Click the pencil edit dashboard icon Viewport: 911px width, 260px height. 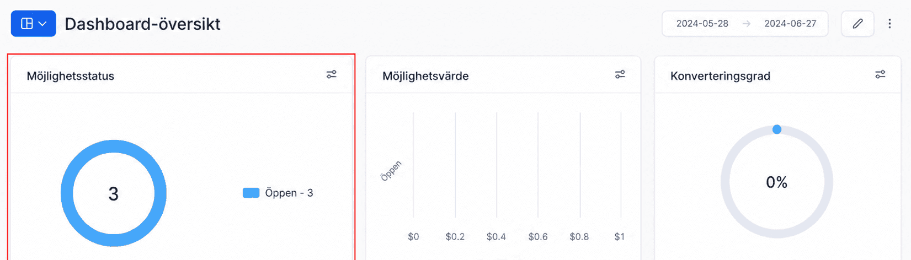(857, 24)
